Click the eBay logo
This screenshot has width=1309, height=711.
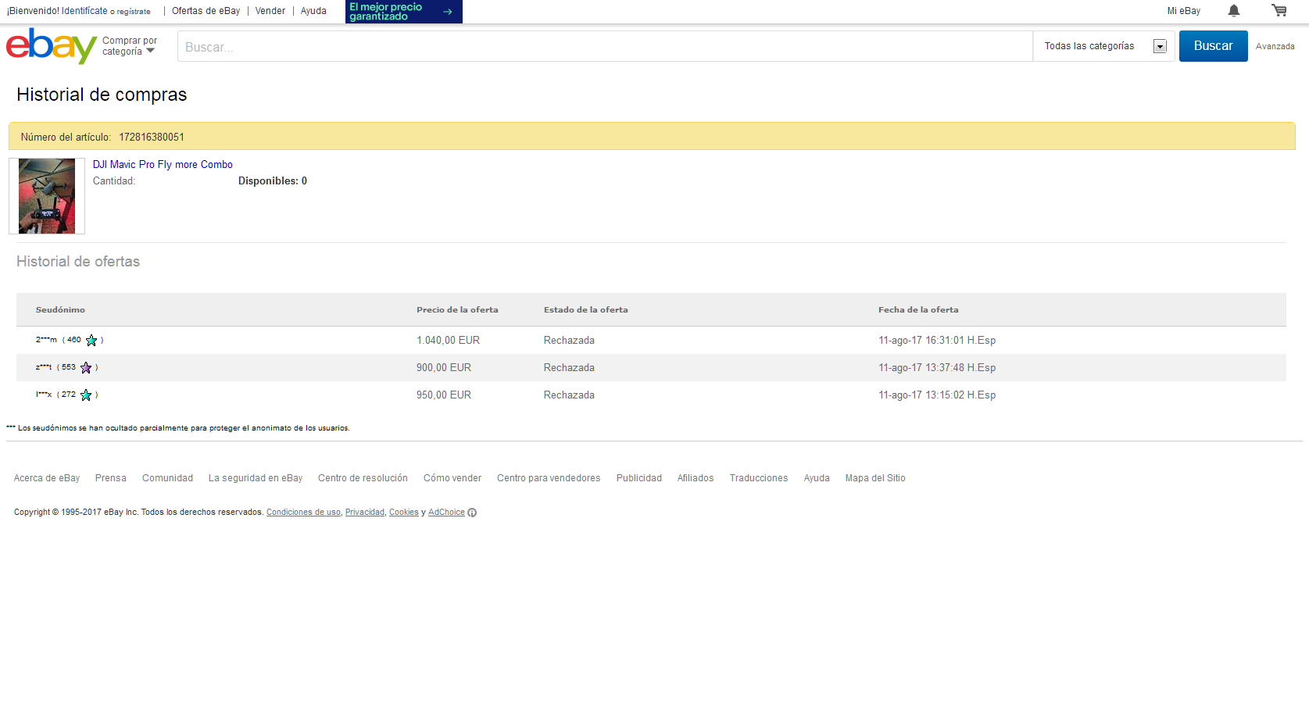pos(52,46)
